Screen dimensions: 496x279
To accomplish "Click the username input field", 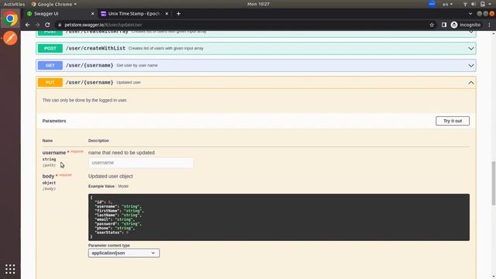I will 141,163.
